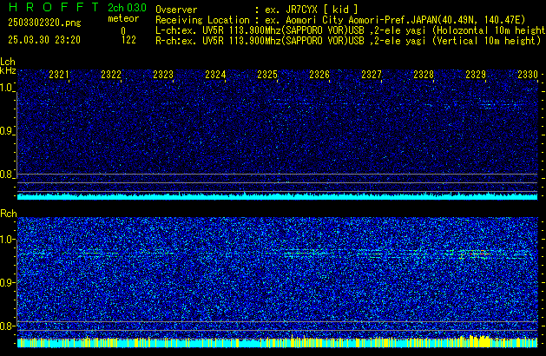This screenshot has width=546, height=356.
Task: Click the kHz unit label
Action: coord(8,70)
